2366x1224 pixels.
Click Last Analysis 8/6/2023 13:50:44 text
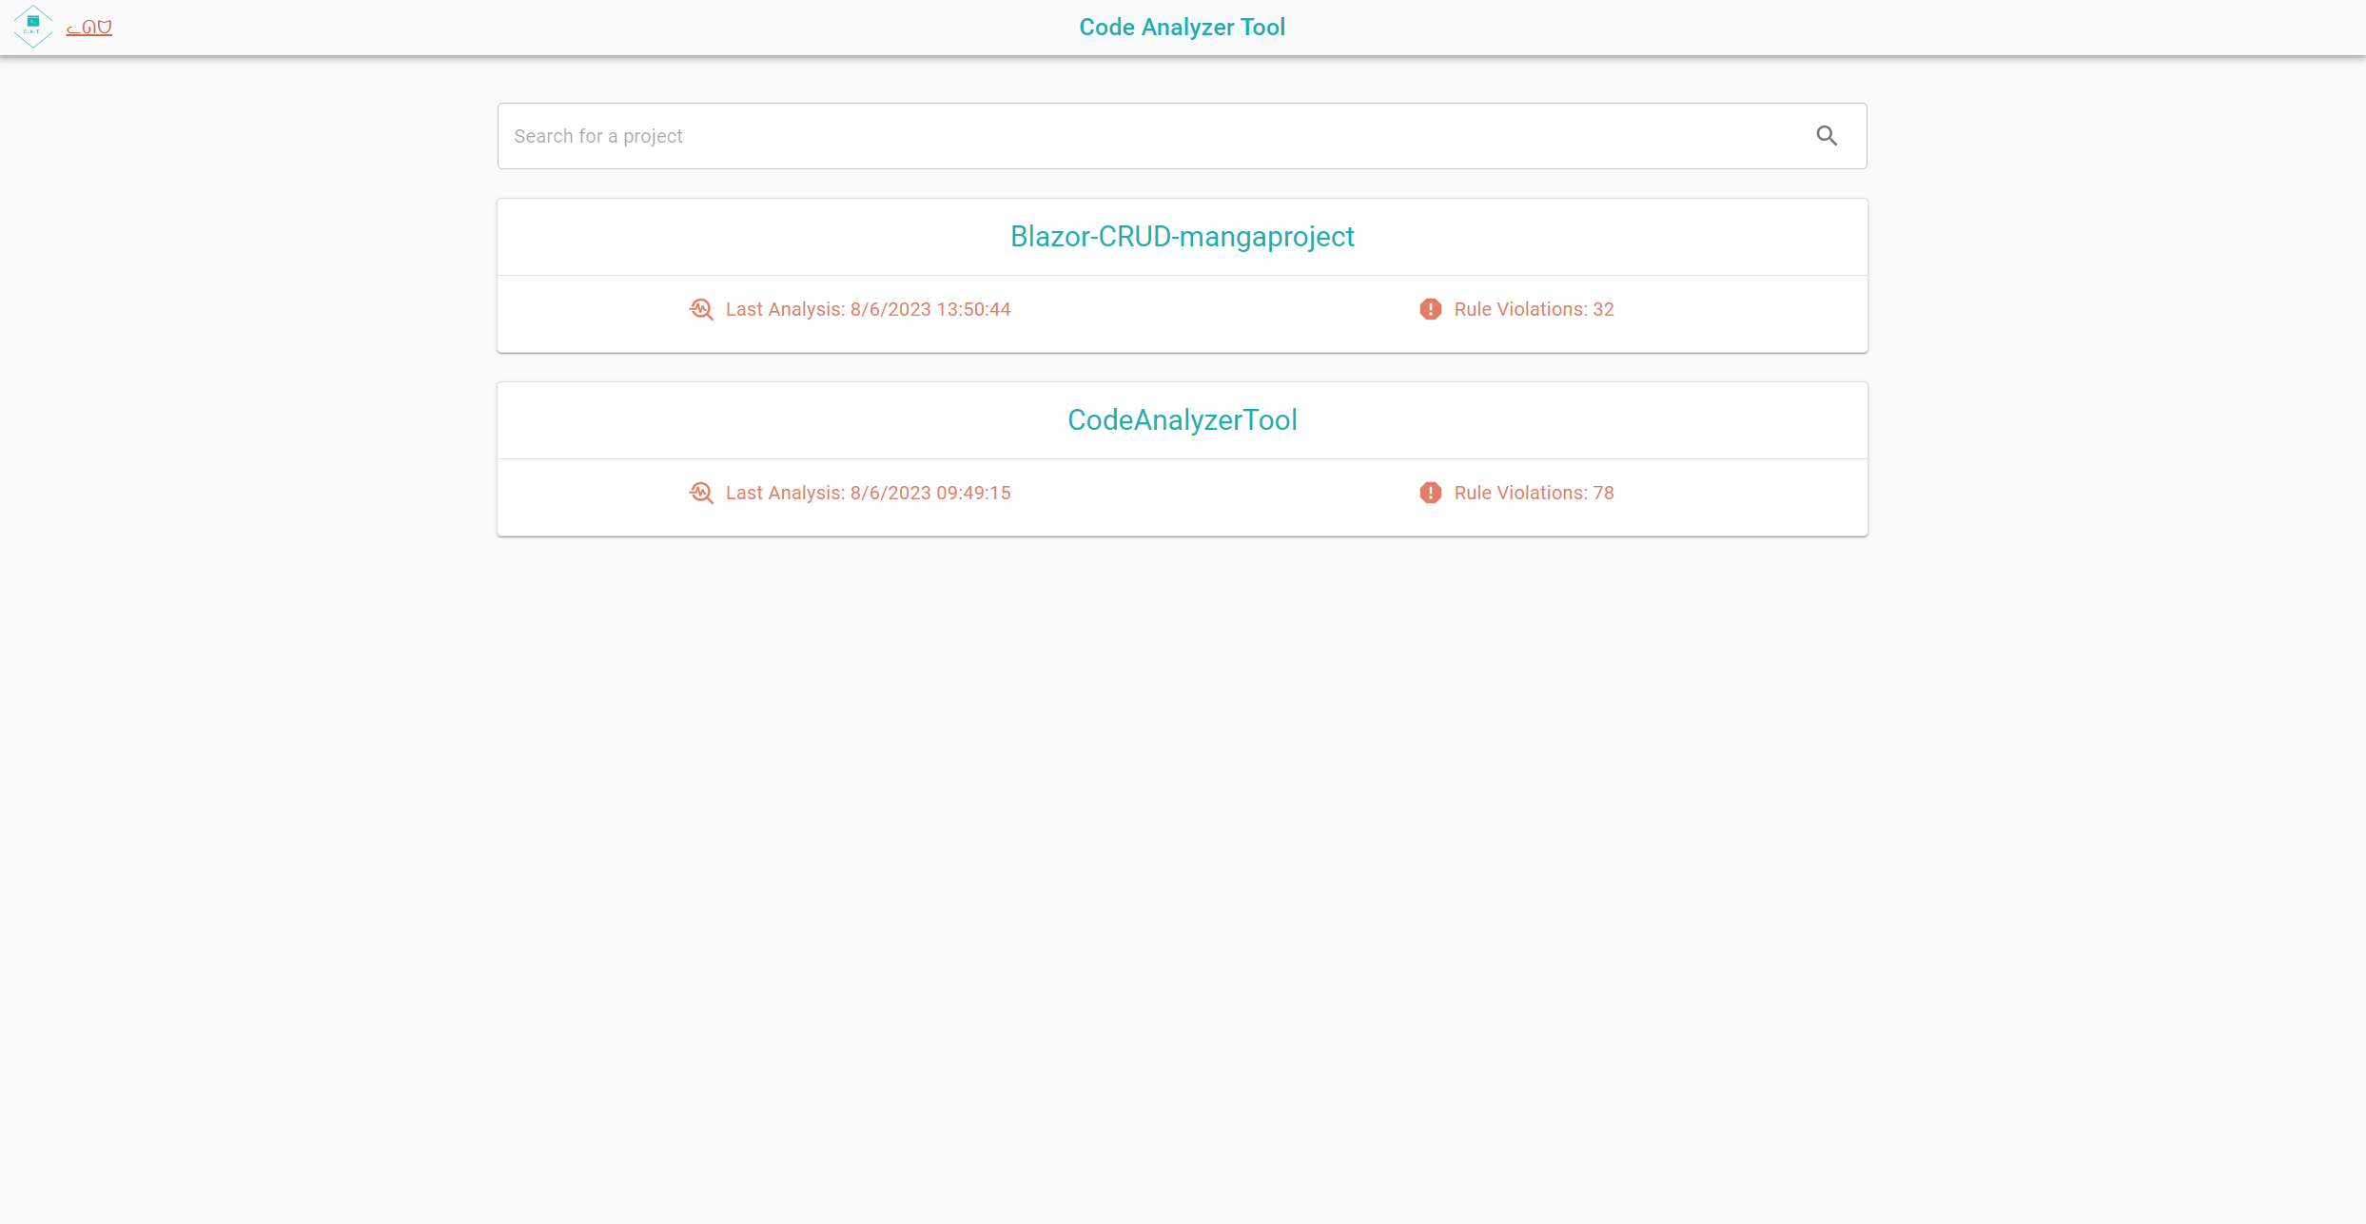click(x=868, y=310)
